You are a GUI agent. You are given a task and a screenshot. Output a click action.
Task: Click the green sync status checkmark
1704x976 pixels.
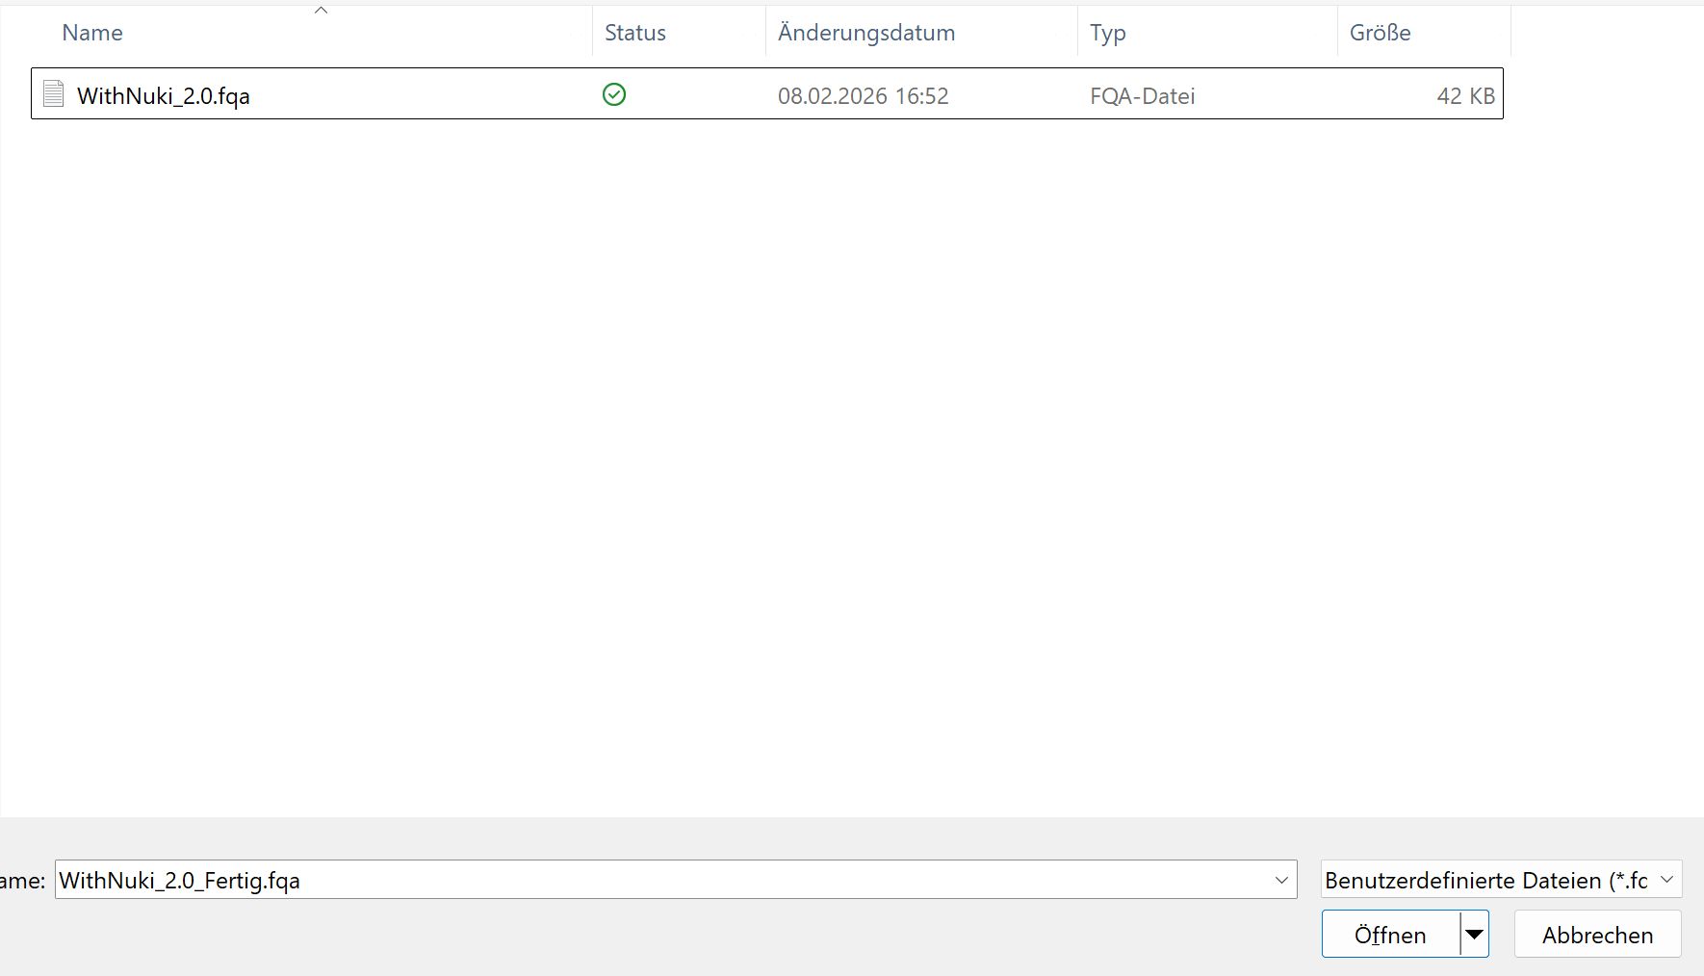[614, 94]
